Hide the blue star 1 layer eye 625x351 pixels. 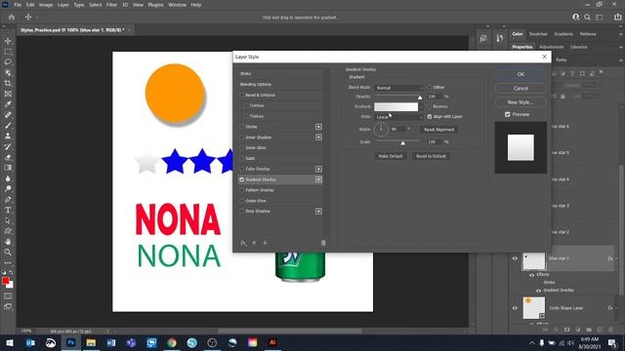click(515, 258)
